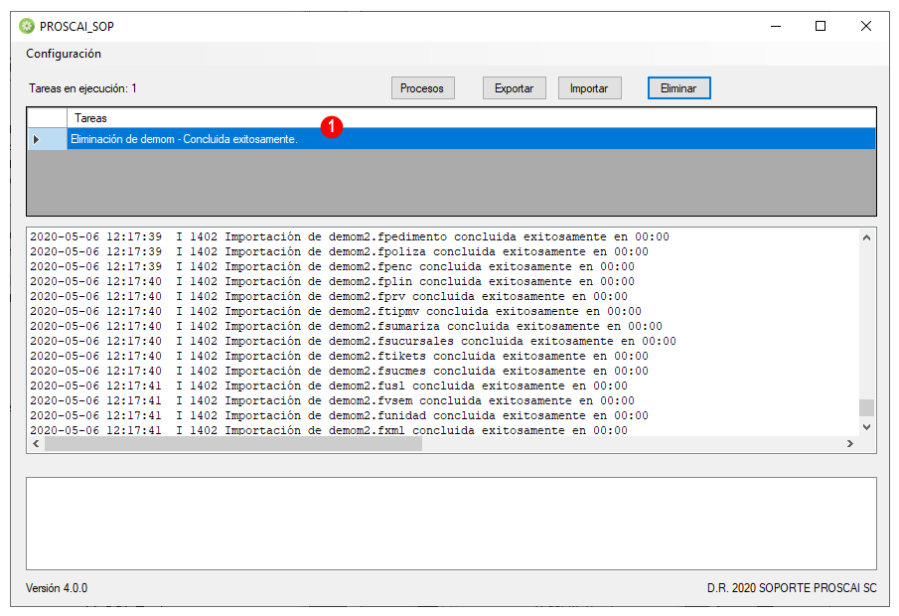The width and height of the screenshot is (899, 616).
Task: Click the Tareas column header
Action: pos(471,118)
